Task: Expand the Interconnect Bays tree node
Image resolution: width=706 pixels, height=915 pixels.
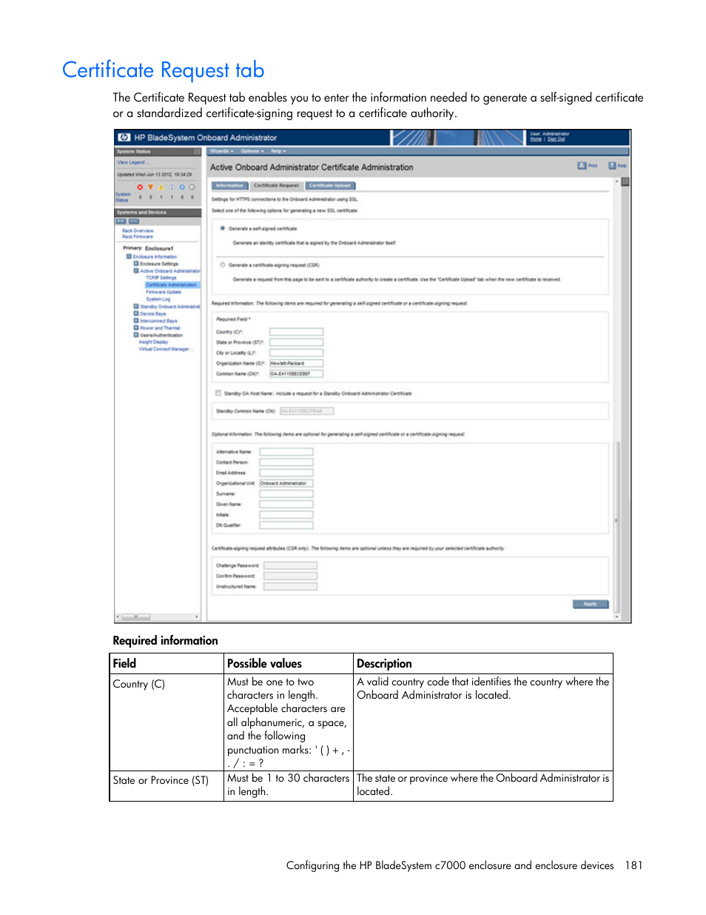Action: (136, 321)
